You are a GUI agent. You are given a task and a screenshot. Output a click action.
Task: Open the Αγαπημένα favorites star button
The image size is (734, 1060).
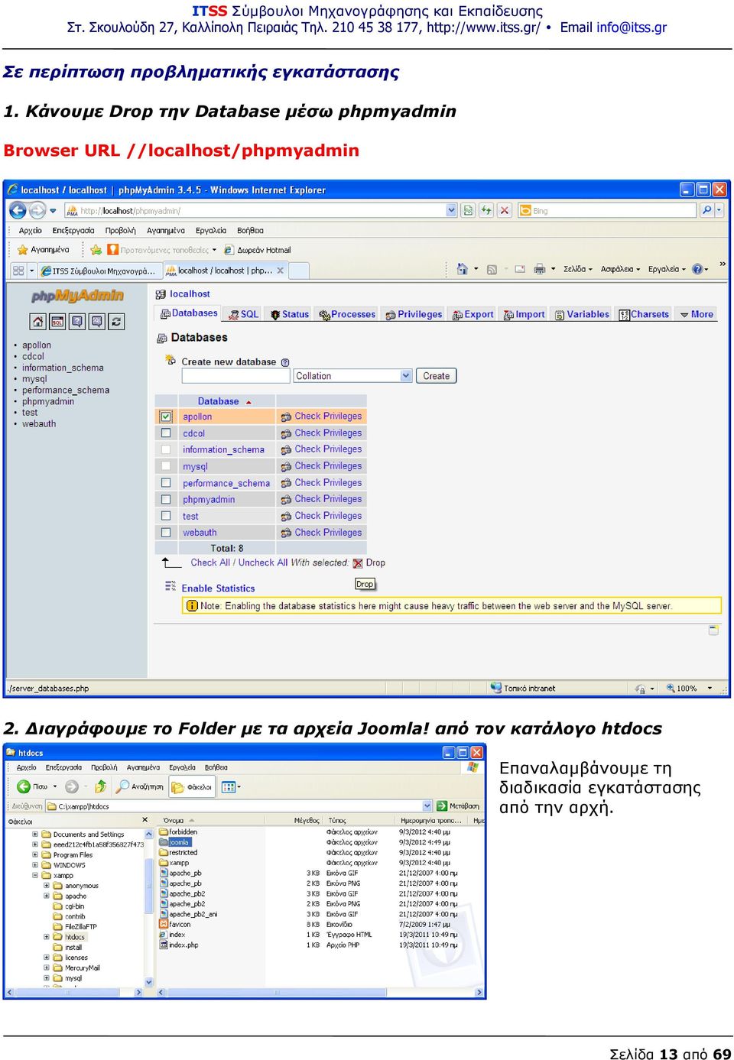pyautogui.click(x=44, y=250)
